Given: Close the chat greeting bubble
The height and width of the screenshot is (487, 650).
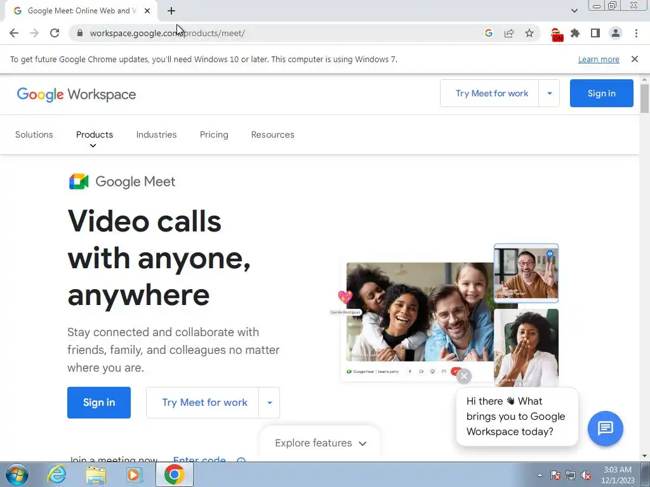Looking at the screenshot, I should (464, 376).
